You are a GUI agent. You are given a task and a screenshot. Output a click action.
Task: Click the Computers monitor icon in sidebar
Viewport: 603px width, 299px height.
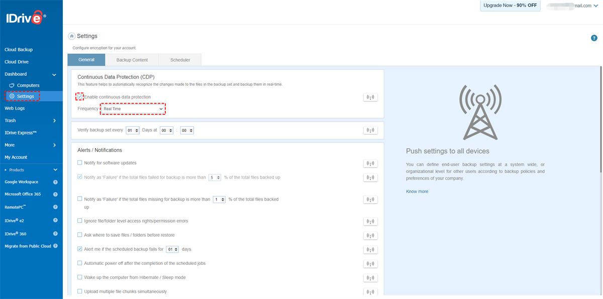coord(12,85)
